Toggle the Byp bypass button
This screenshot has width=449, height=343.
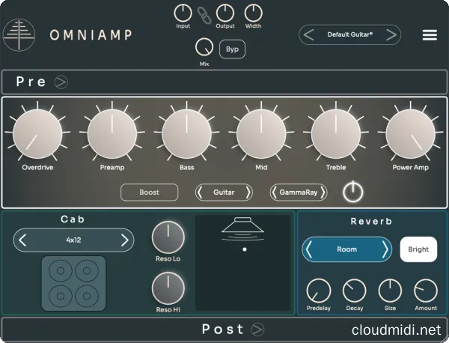[232, 49]
